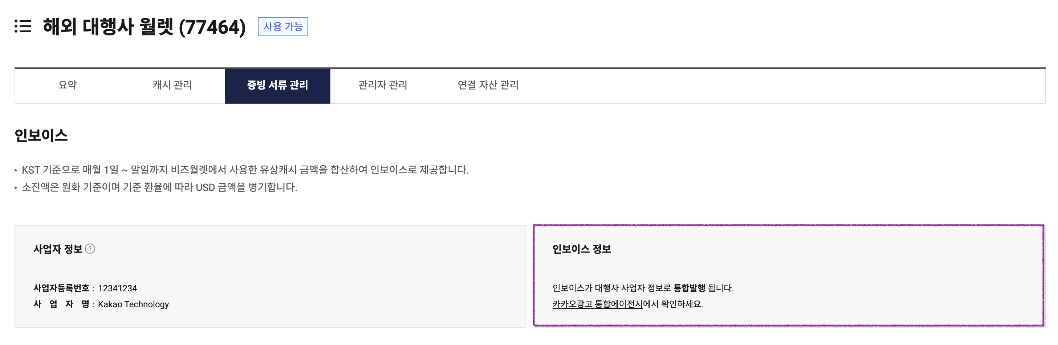
Task: Click the 인보이스 정보 panel heading
Action: tap(581, 249)
